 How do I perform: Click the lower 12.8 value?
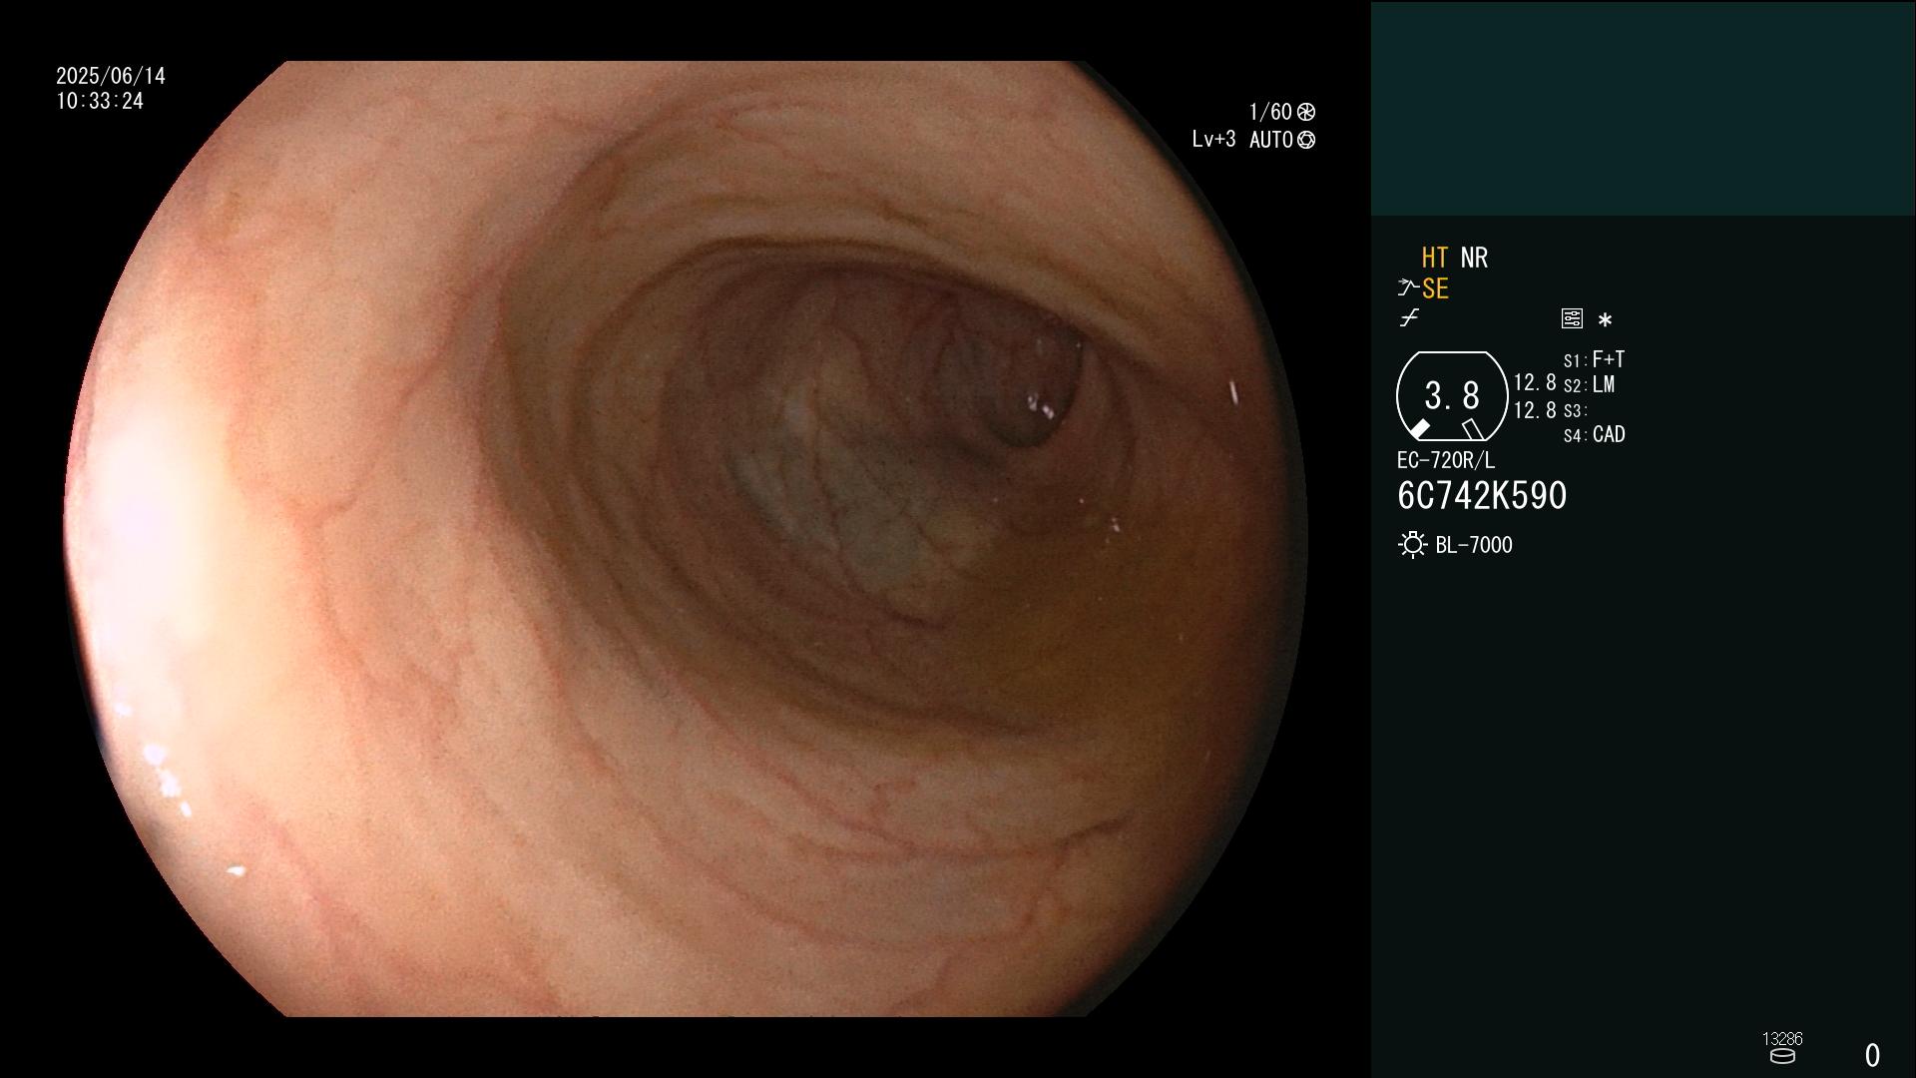(1535, 409)
